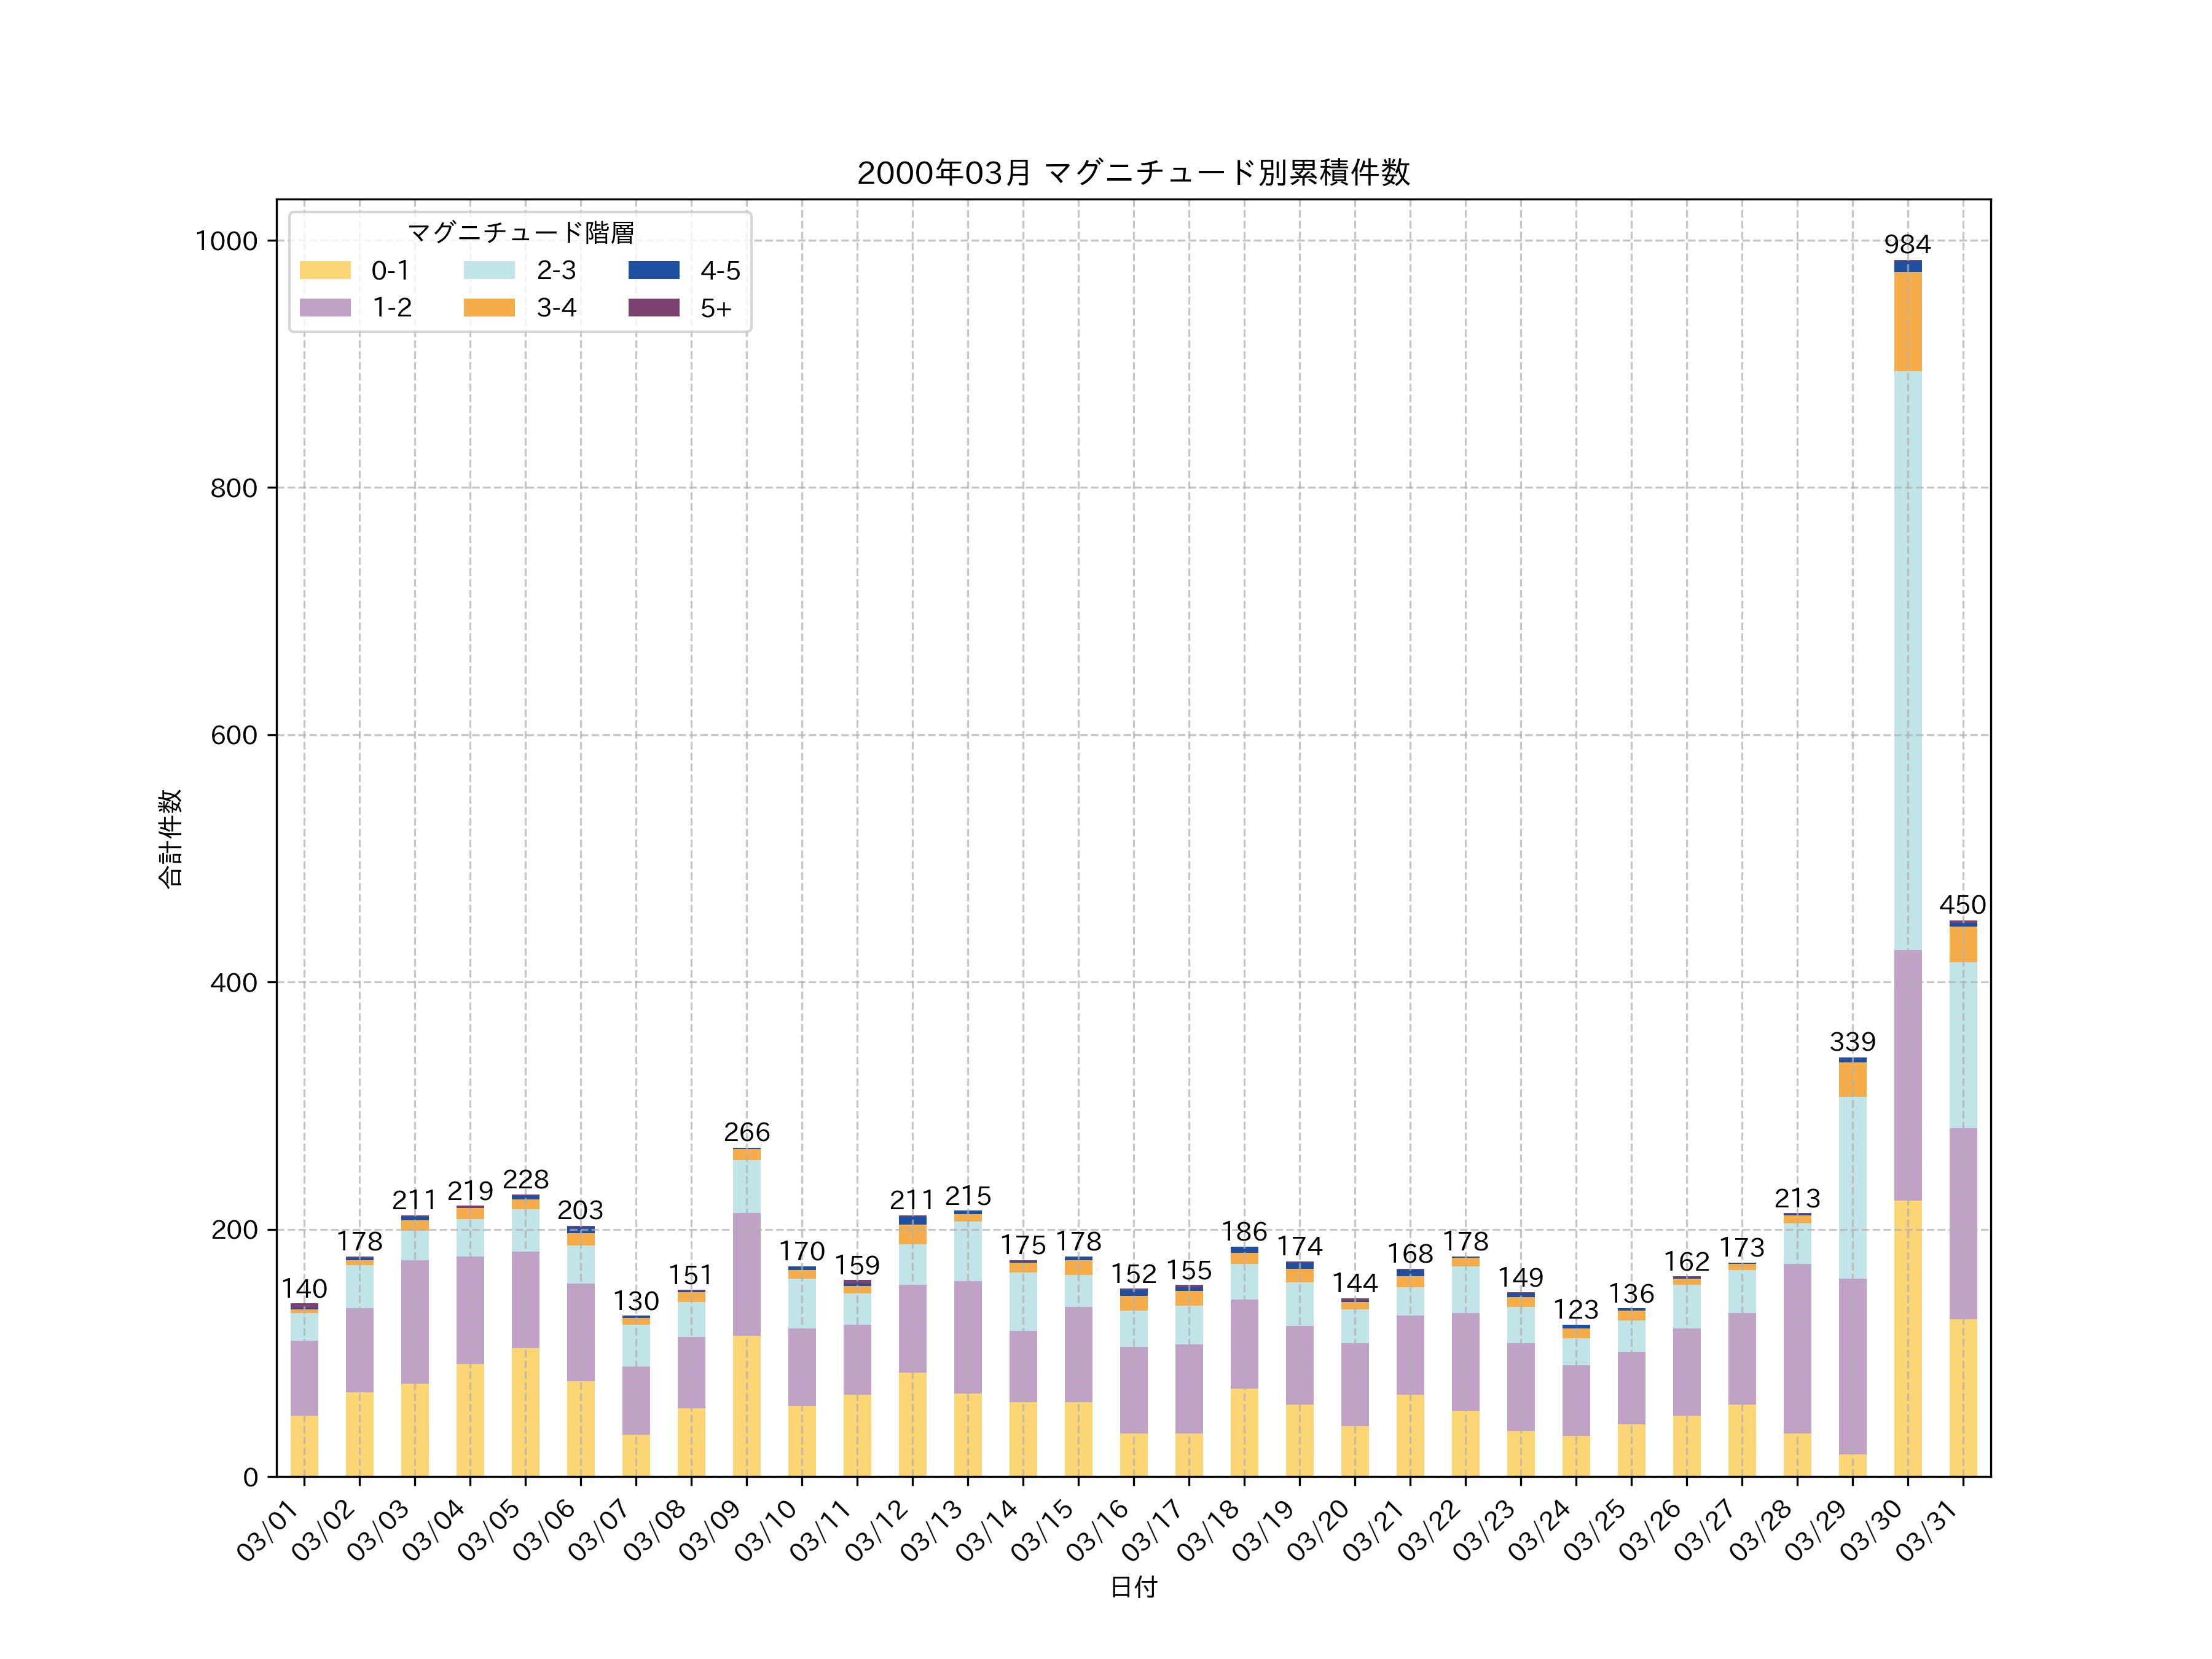The image size is (2212, 1659).
Task: Click the 228 label above 03/05 bar
Action: (525, 1179)
